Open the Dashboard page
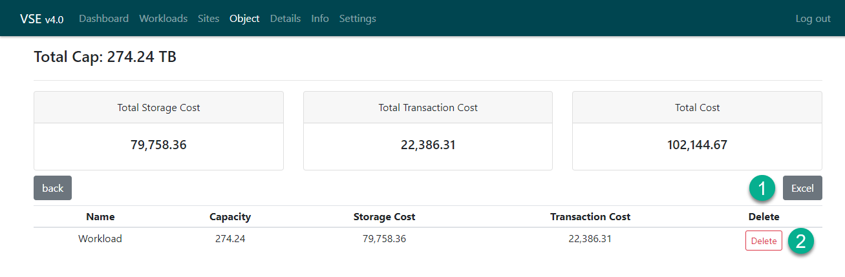The image size is (845, 277). 103,19
